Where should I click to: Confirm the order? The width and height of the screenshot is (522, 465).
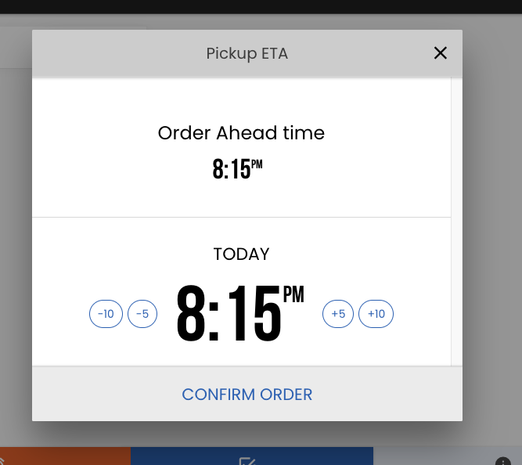click(247, 395)
